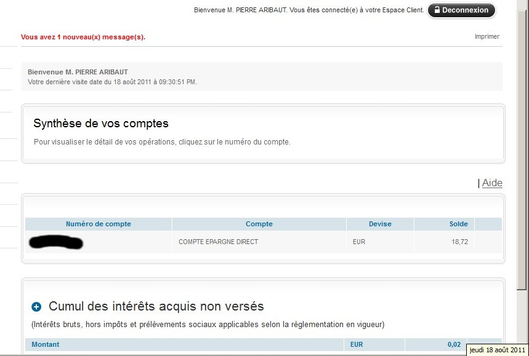Click the EUR header in the interest table
This screenshot has width=529, height=356.
coord(357,344)
